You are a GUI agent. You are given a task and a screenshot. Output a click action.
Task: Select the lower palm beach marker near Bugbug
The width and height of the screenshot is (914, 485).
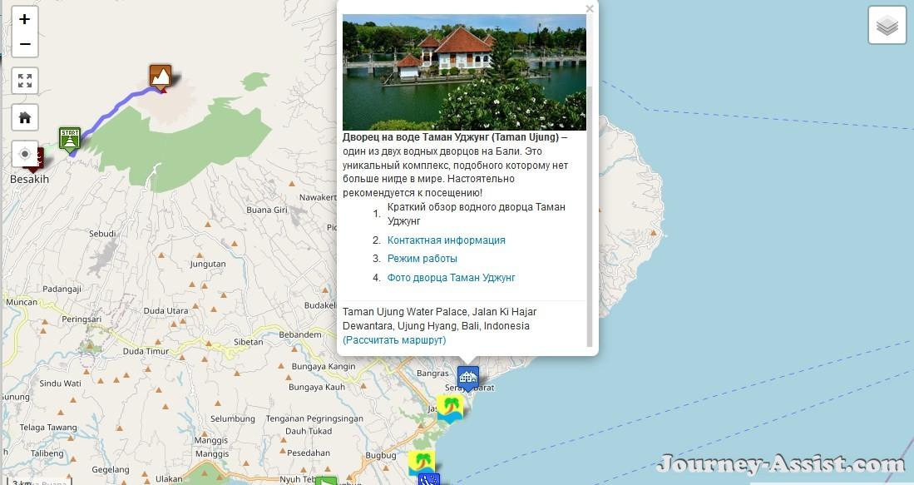pyautogui.click(x=422, y=463)
